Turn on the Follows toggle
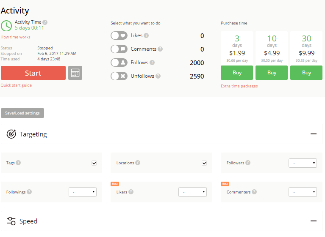The image size is (325, 237). 119,63
